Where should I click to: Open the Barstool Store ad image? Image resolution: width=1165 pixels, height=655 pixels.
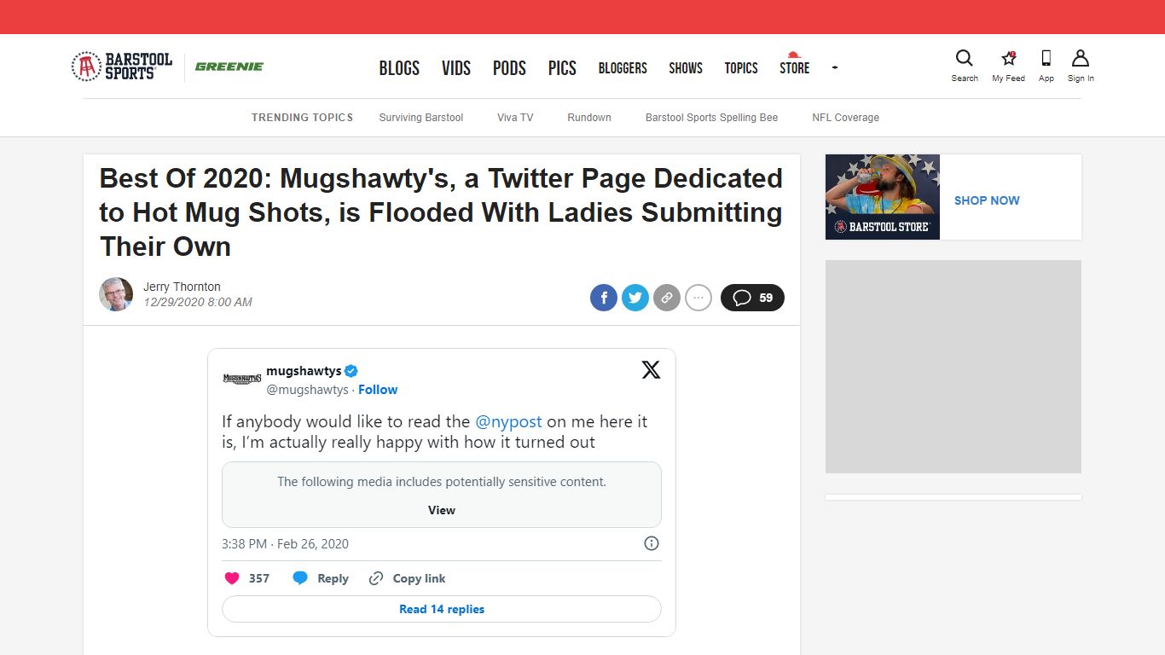click(883, 197)
